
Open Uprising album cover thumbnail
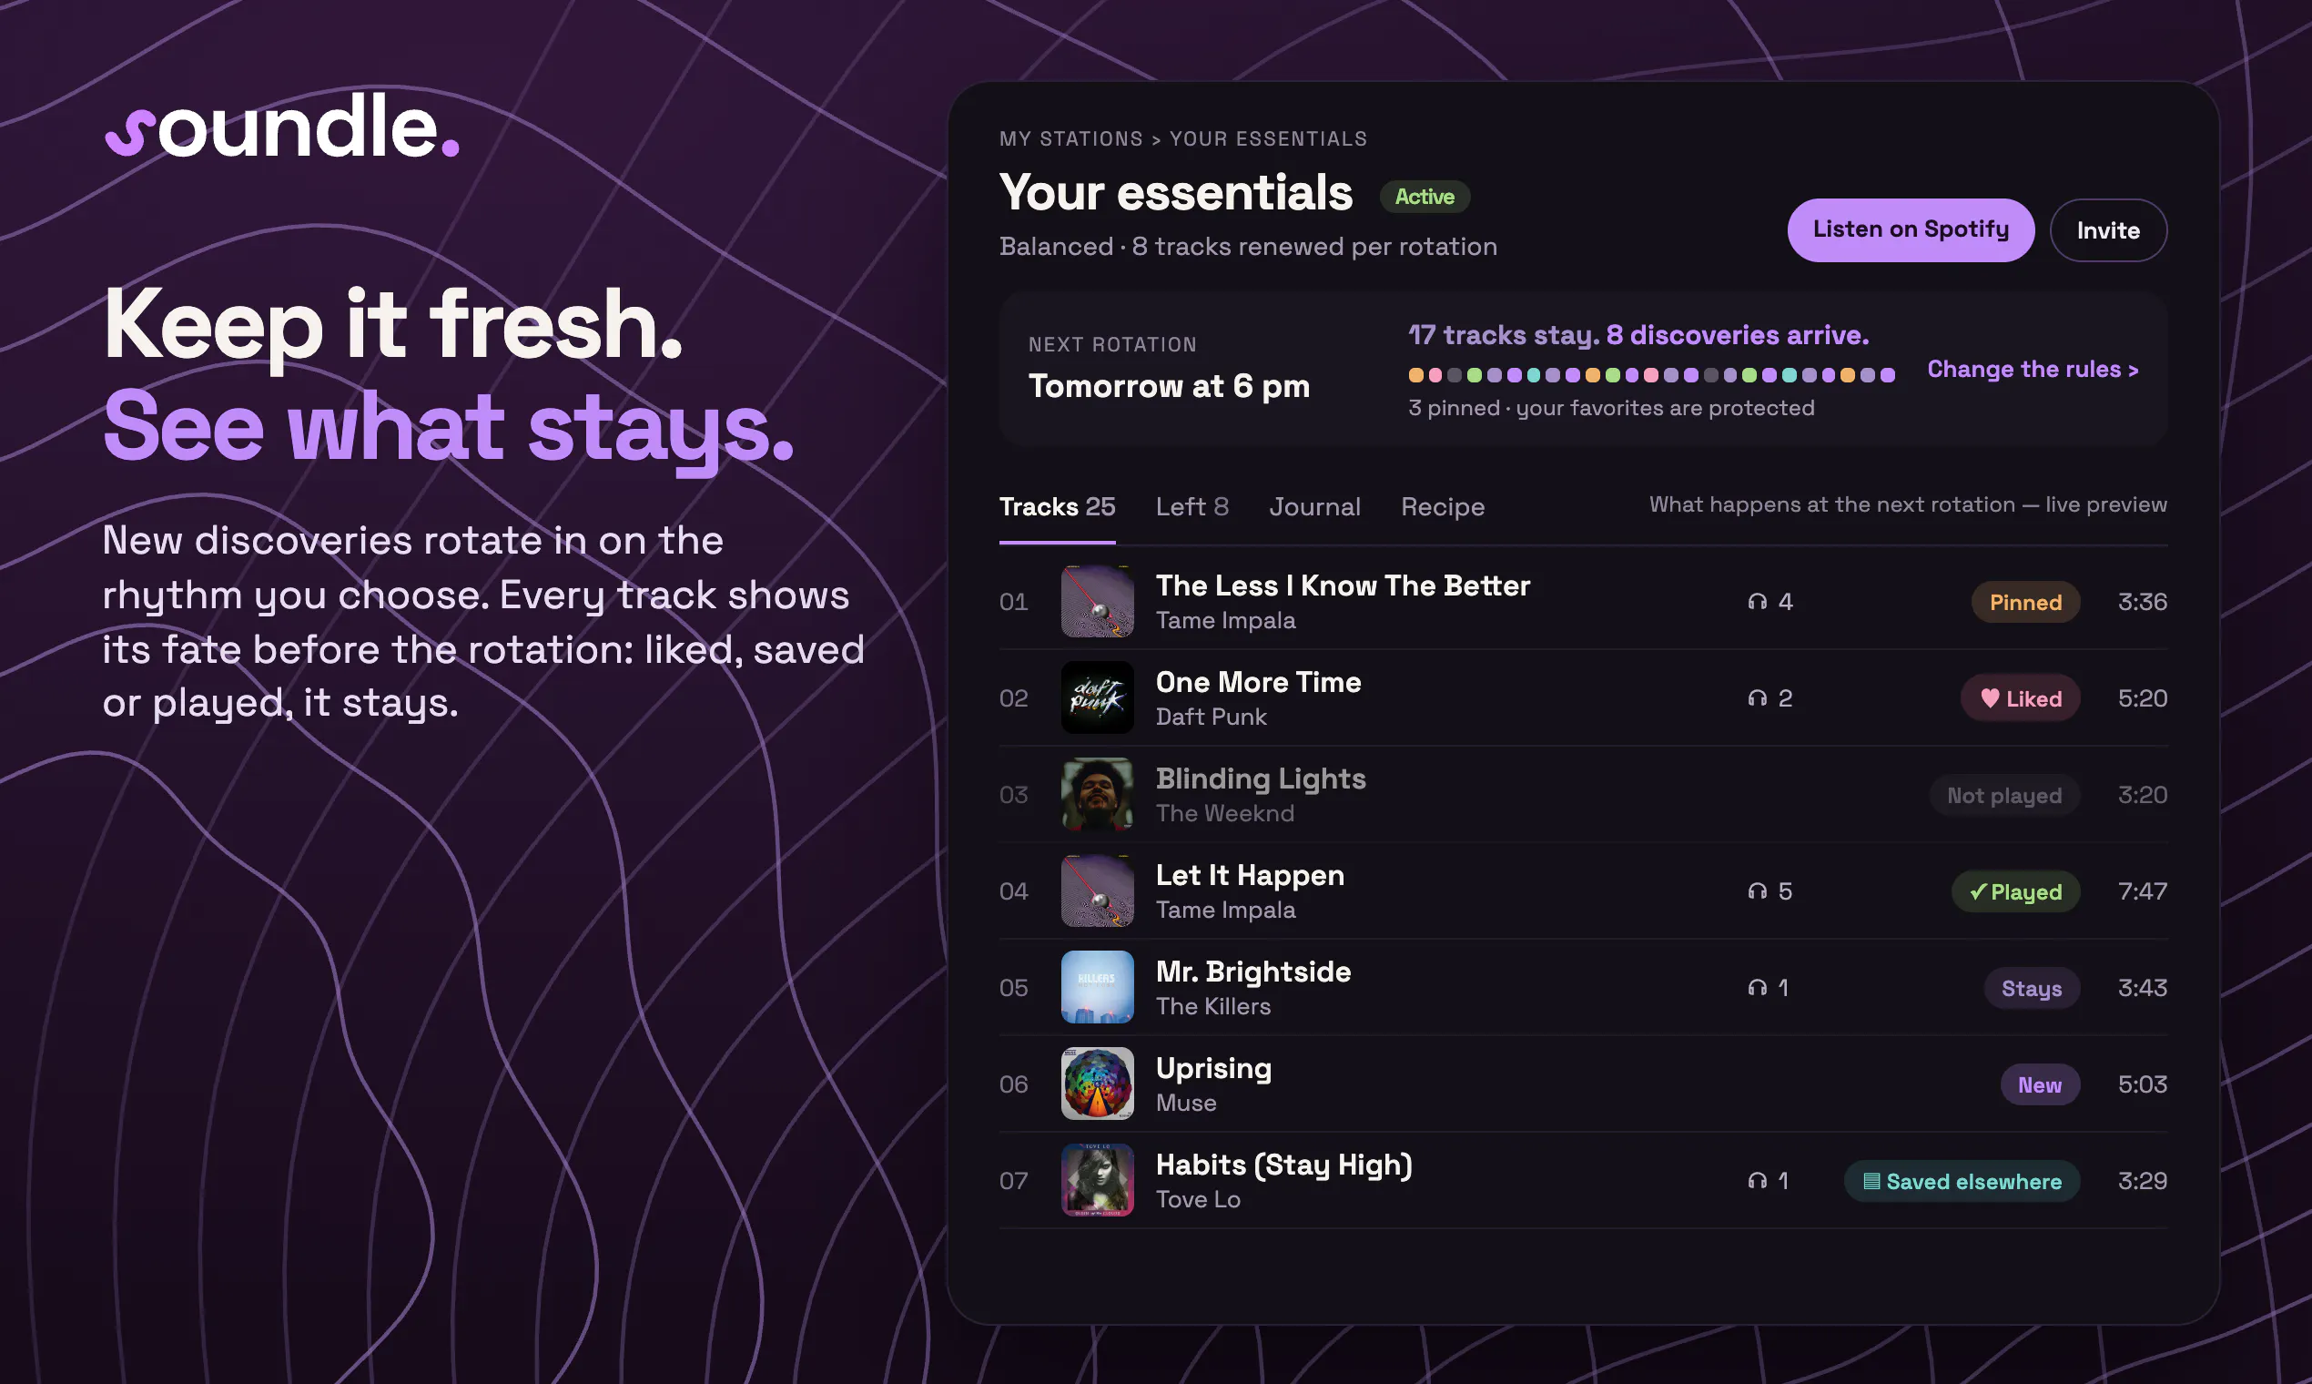point(1097,1084)
